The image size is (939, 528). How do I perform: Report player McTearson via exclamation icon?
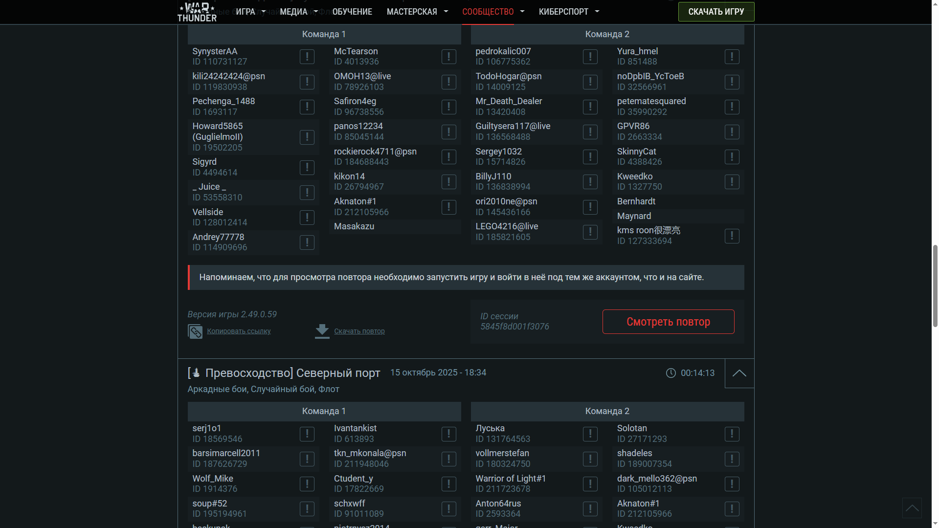(x=448, y=57)
